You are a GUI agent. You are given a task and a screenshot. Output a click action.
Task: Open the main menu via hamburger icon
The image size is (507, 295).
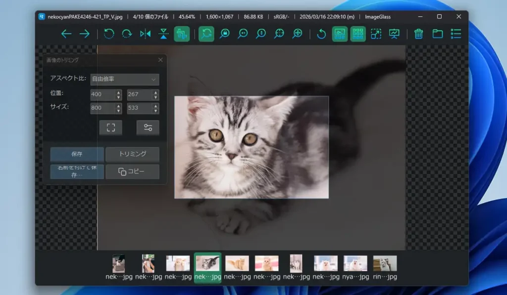[x=456, y=34]
